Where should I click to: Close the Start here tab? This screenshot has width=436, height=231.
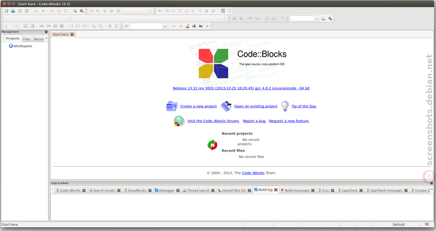(72, 34)
